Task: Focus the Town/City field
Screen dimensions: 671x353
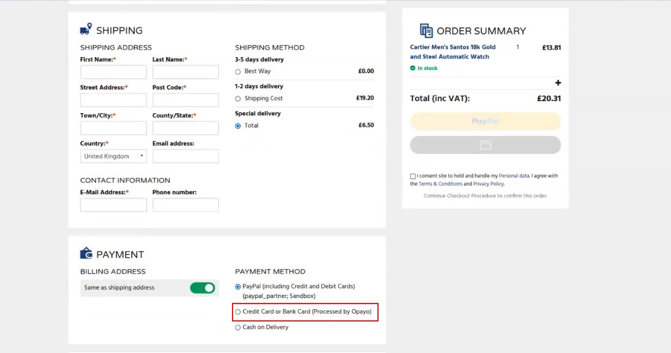Action: tap(113, 128)
